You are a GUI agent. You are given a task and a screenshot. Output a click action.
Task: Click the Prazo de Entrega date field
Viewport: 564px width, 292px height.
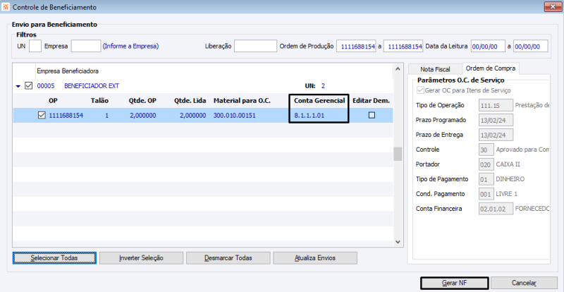[496, 135]
